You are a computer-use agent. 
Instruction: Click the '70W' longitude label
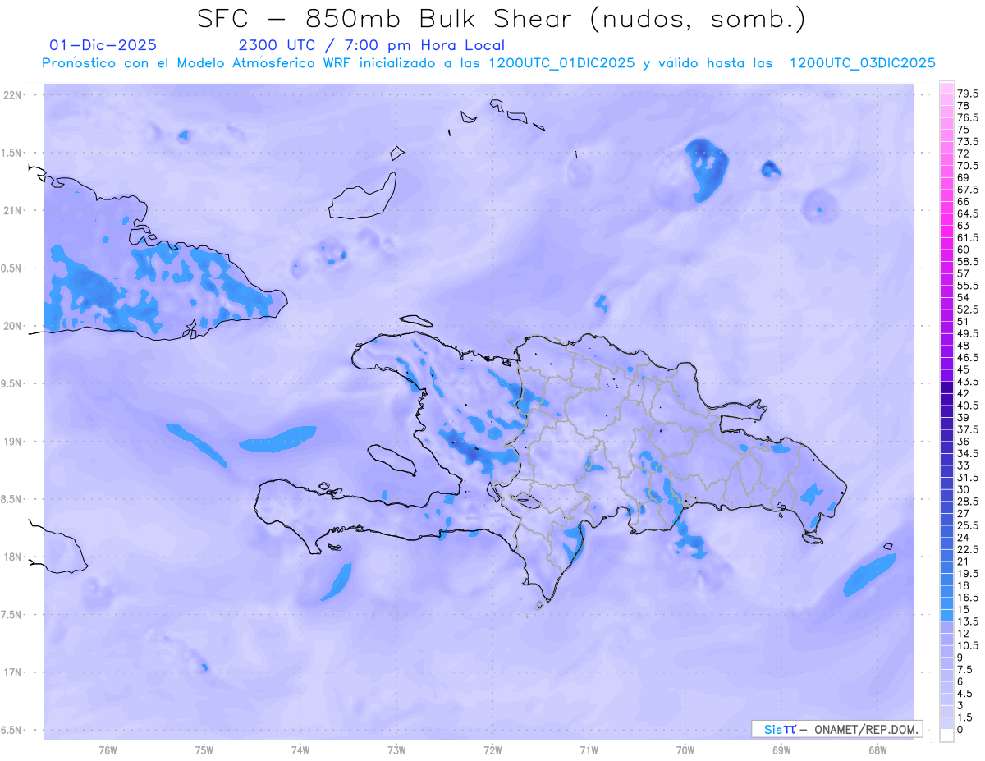(x=685, y=750)
